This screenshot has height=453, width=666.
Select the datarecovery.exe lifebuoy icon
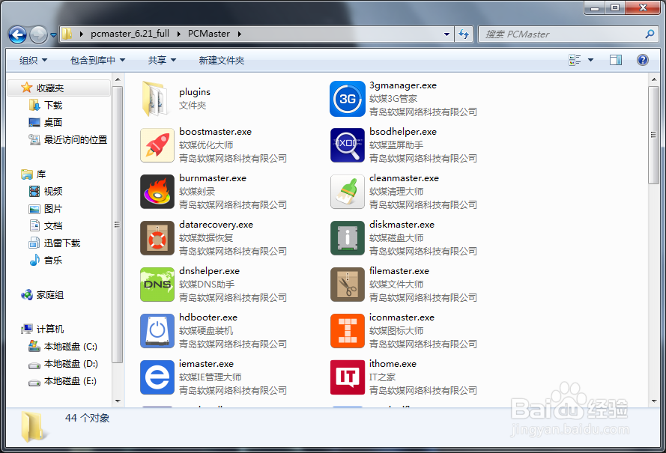click(157, 238)
